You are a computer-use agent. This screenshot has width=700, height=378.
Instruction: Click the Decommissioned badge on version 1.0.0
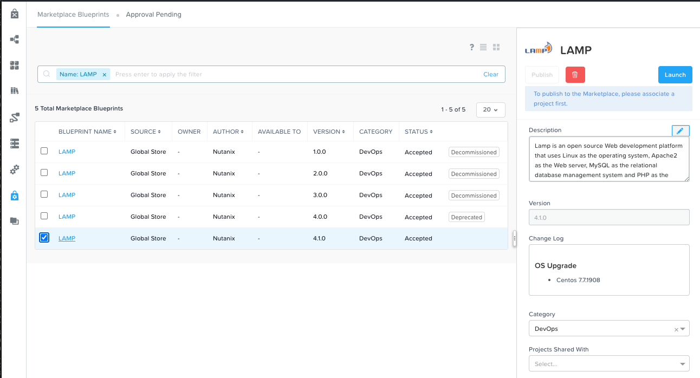474,152
